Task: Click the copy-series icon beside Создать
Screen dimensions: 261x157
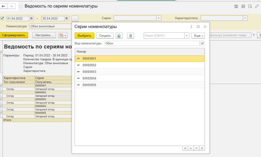Action: [119, 36]
